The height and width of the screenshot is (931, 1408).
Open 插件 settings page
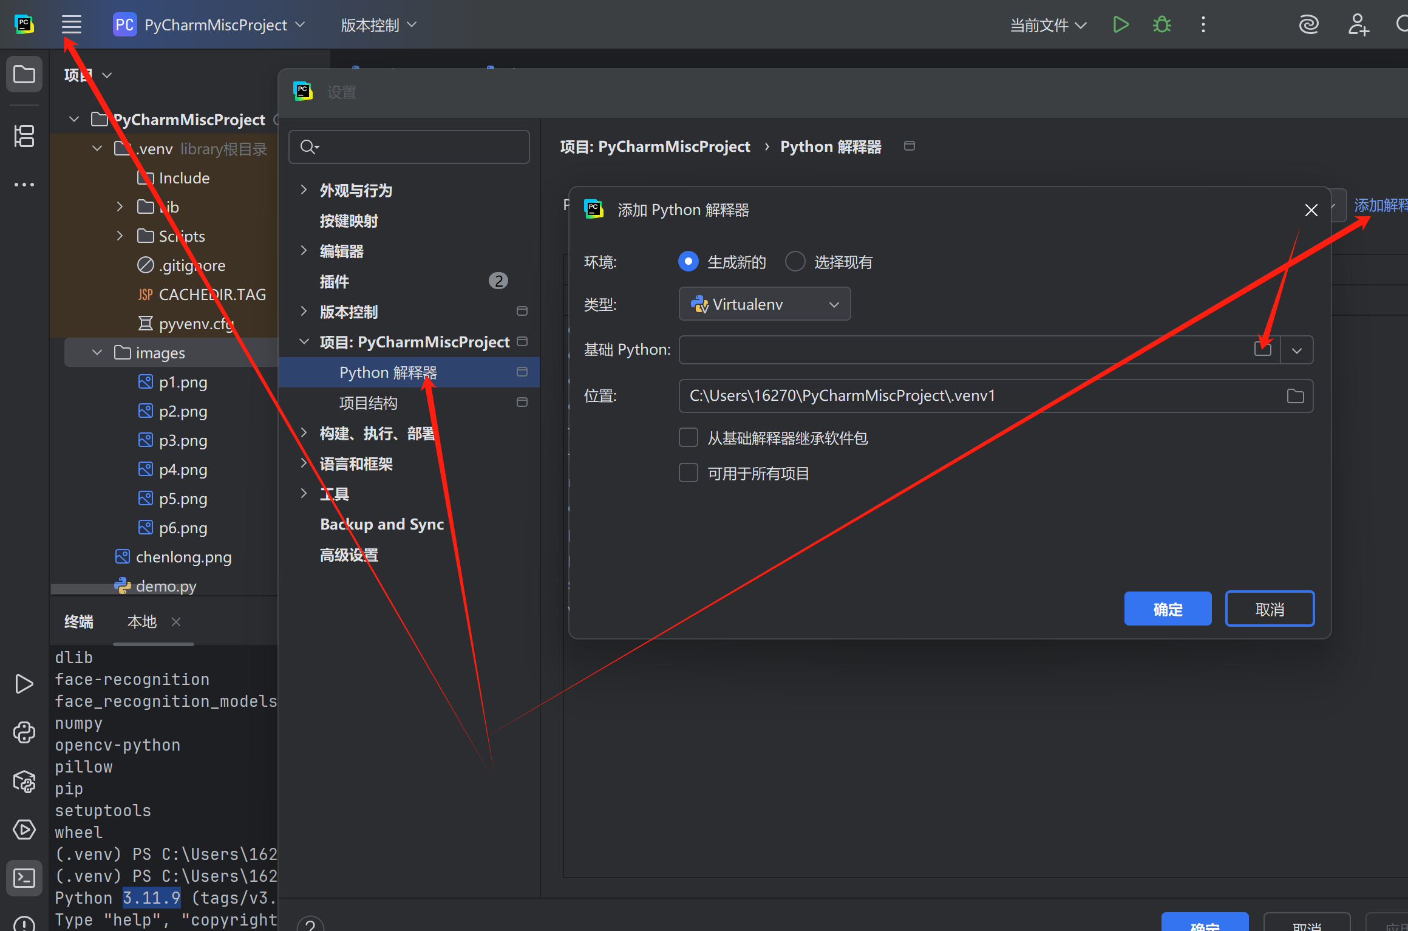335,281
